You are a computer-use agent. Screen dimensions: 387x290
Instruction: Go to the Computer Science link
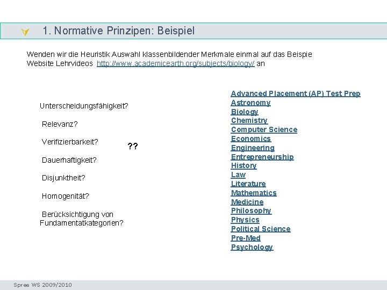(x=264, y=129)
